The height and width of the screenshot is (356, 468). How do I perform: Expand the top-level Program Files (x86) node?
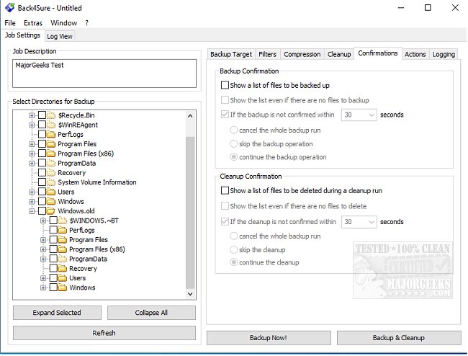click(x=32, y=153)
